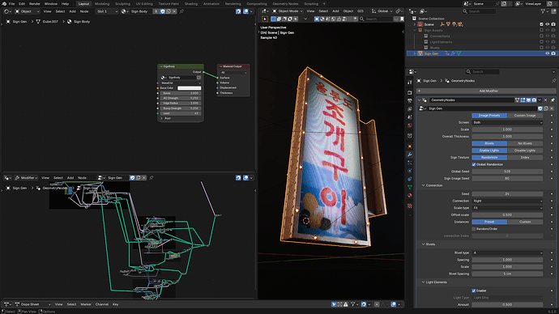Open the View Layer properties tab

(x=410, y=109)
